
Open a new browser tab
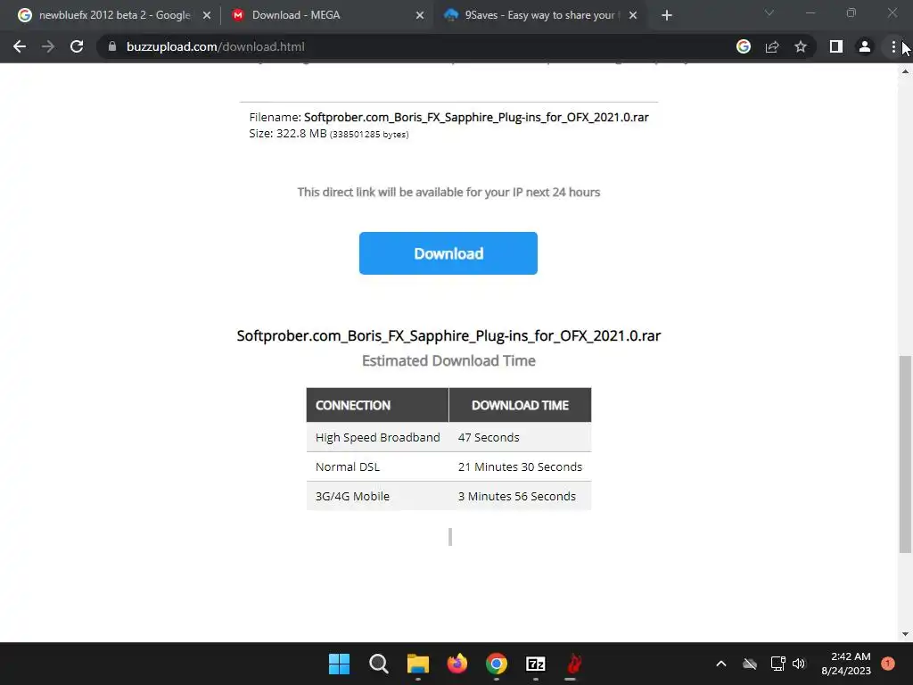pos(667,15)
